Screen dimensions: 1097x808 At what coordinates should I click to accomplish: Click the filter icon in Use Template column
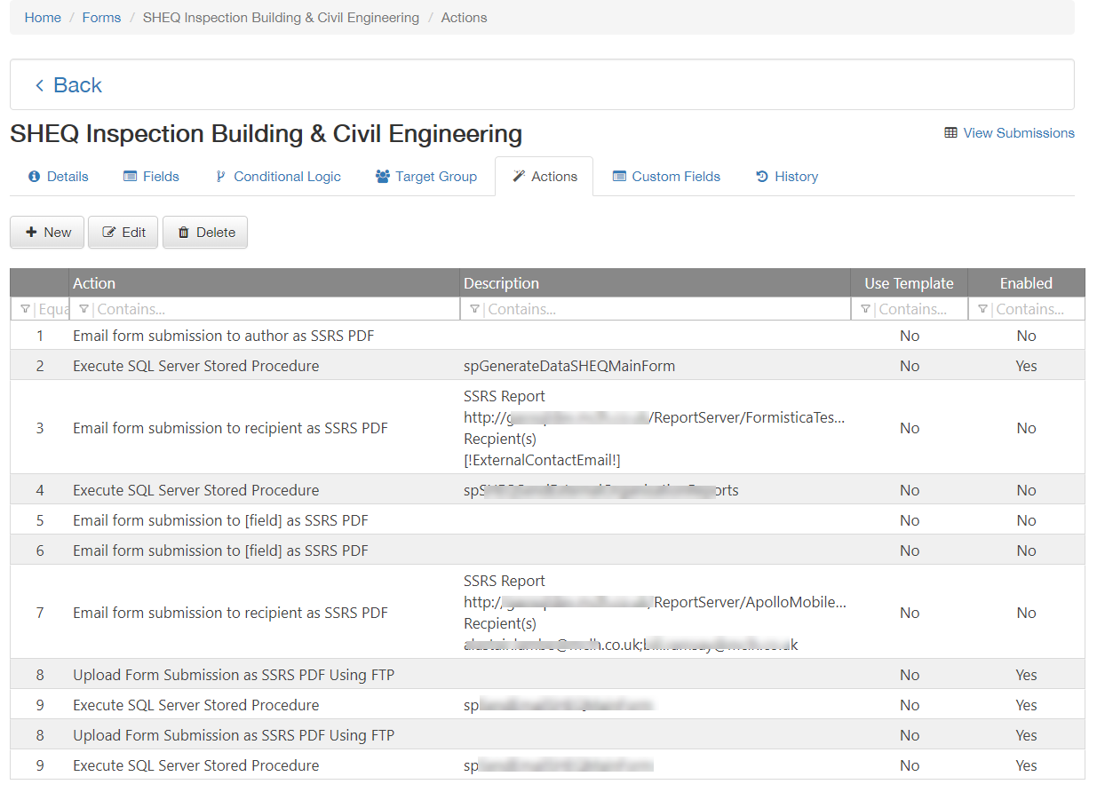click(x=865, y=309)
